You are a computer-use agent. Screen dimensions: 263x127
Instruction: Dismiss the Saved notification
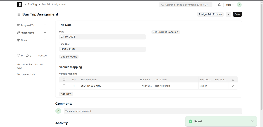(252, 121)
